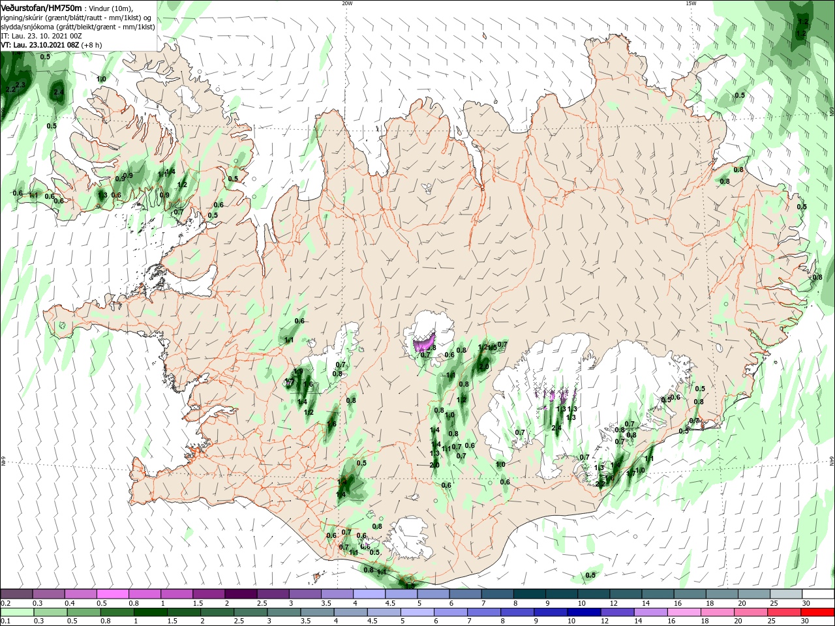
Task: Pick the pale green 0.1 mm rain legend swatch
Action: 16,613
